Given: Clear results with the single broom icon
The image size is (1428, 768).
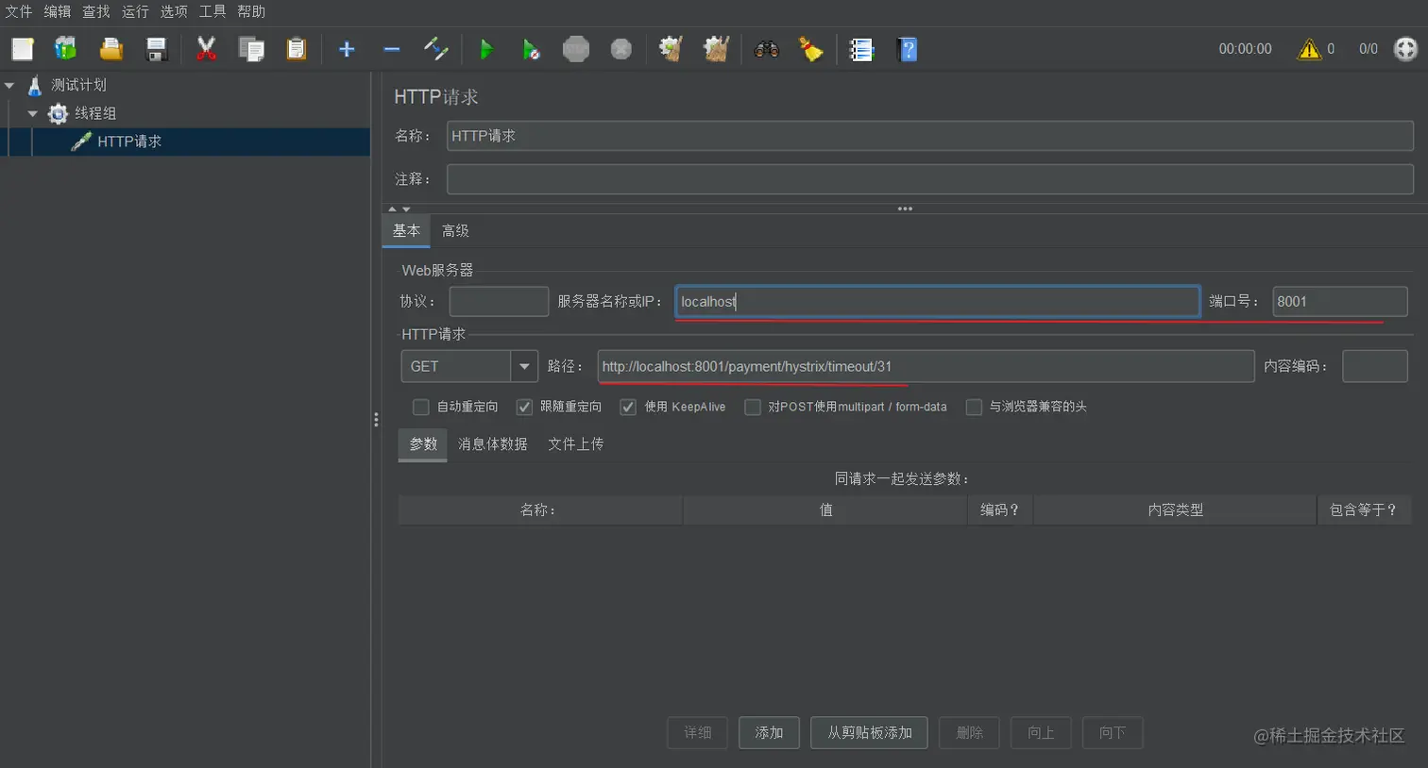Looking at the screenshot, I should (671, 49).
